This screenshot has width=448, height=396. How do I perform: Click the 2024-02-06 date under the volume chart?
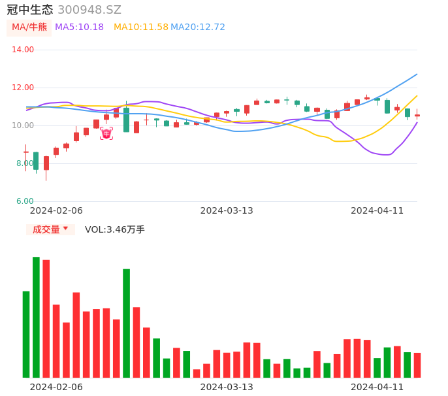click(x=56, y=387)
